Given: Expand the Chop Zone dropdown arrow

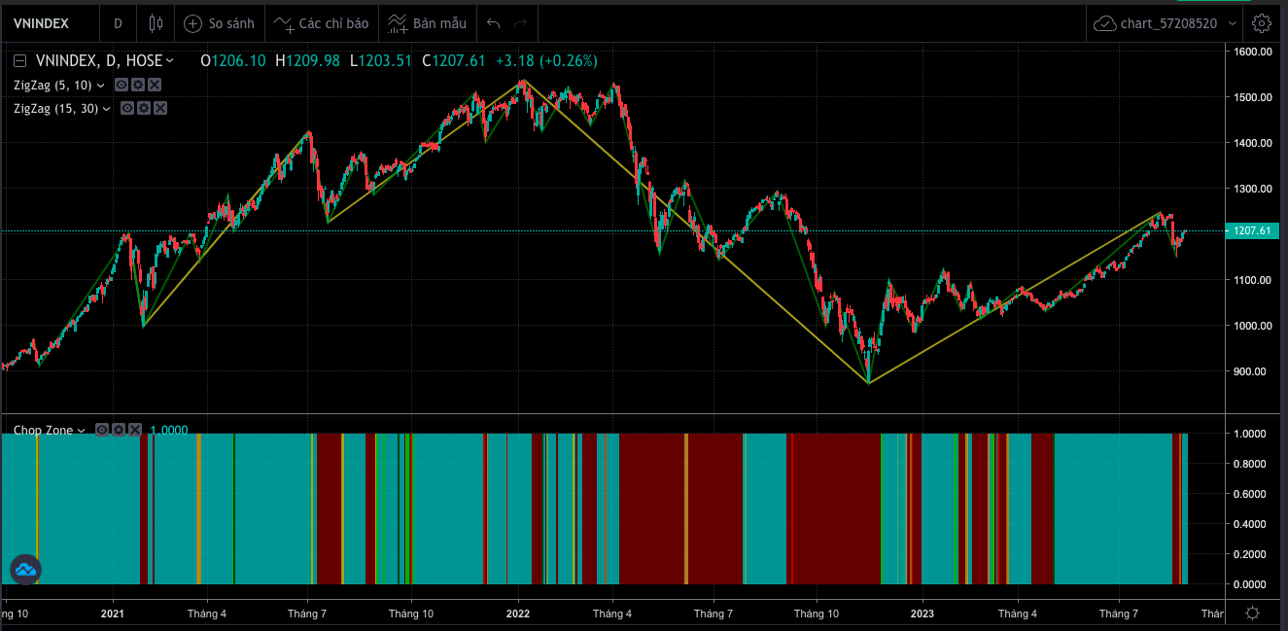Looking at the screenshot, I should tap(82, 430).
